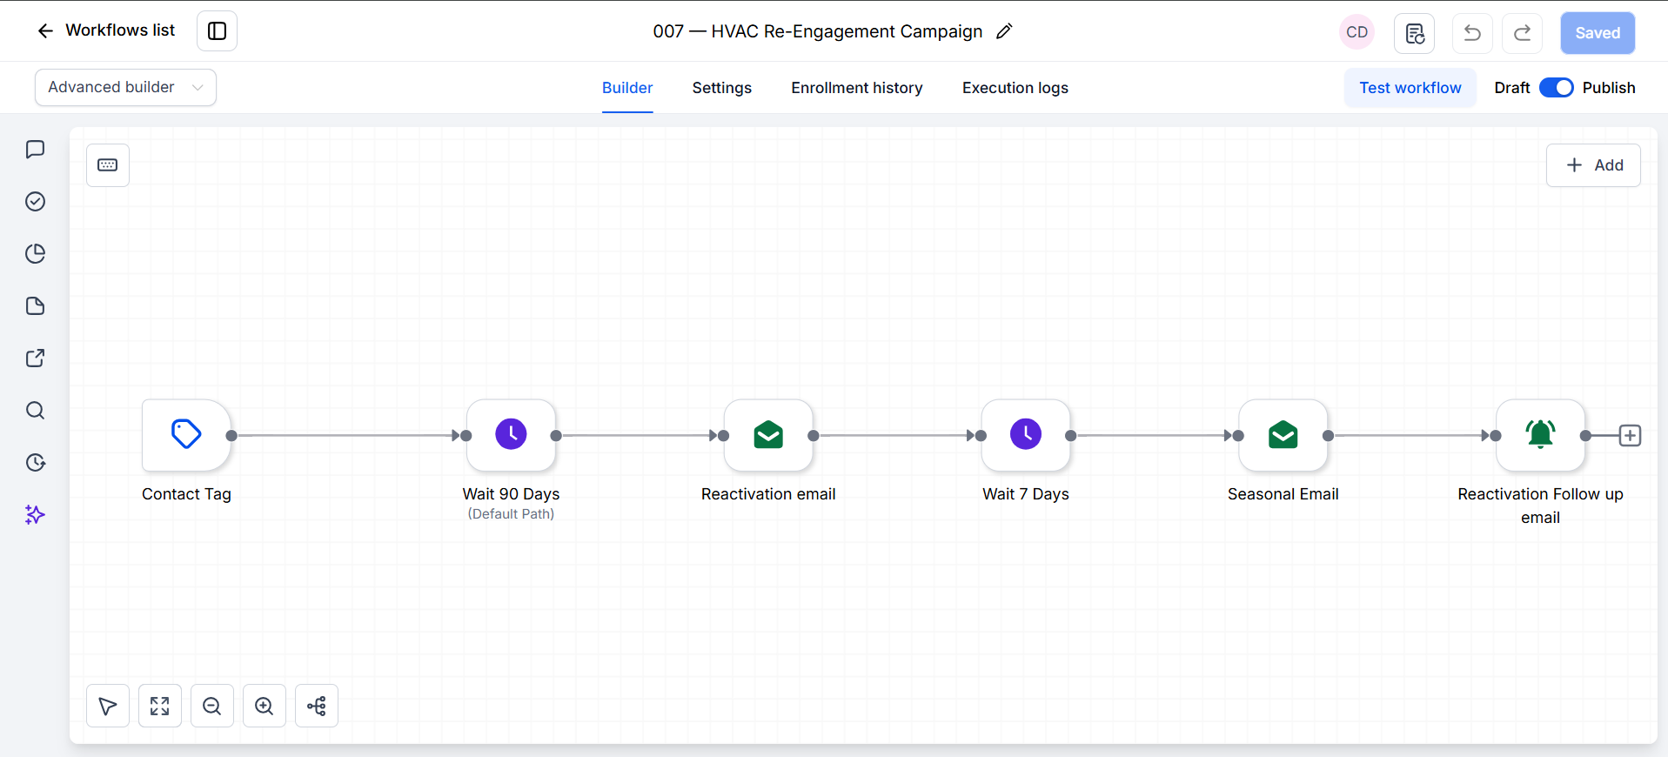The height and width of the screenshot is (757, 1668).
Task: Select the Reactivation email node
Action: click(x=768, y=434)
